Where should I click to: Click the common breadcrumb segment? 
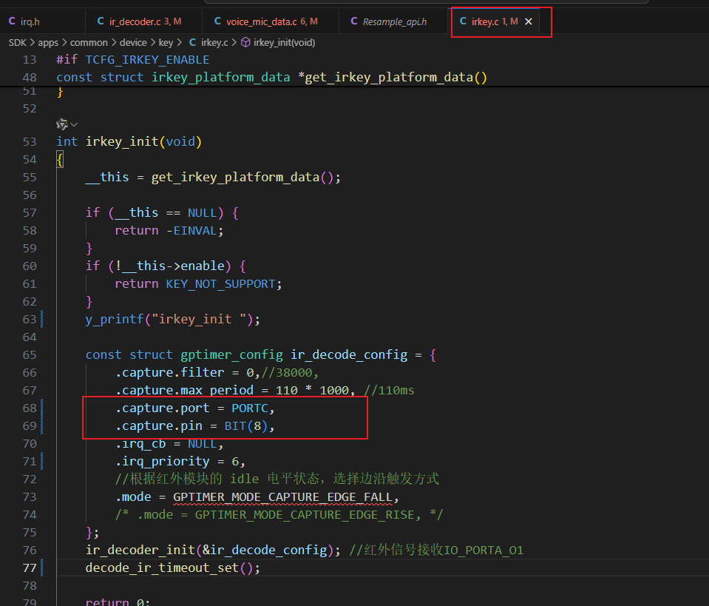pos(89,42)
